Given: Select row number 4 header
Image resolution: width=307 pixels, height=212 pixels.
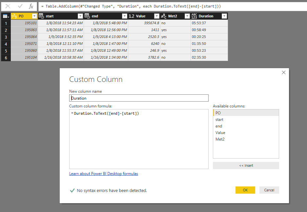Looking at the screenshot, I should 6,44.
